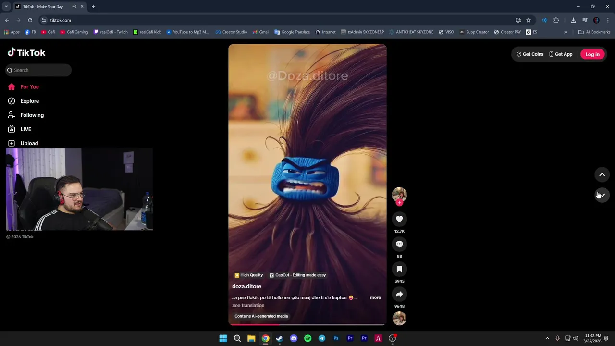Open the Creator PAY bookmark
The height and width of the screenshot is (346, 615).
tap(507, 32)
